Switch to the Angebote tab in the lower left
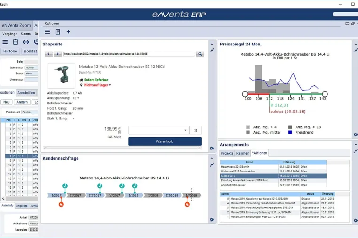 coord(22,206)
